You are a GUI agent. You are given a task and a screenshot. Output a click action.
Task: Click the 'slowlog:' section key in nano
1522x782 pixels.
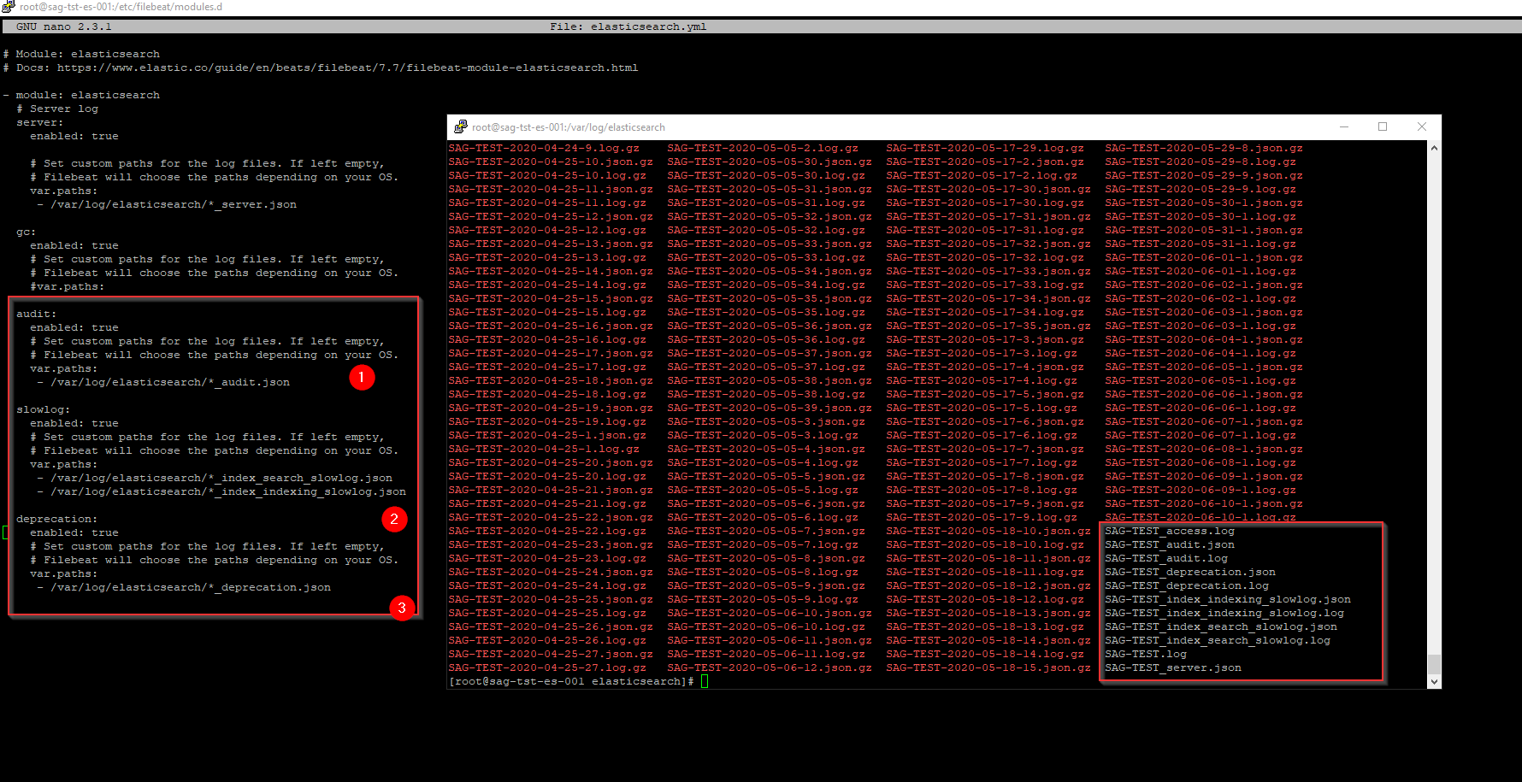pyautogui.click(x=44, y=409)
